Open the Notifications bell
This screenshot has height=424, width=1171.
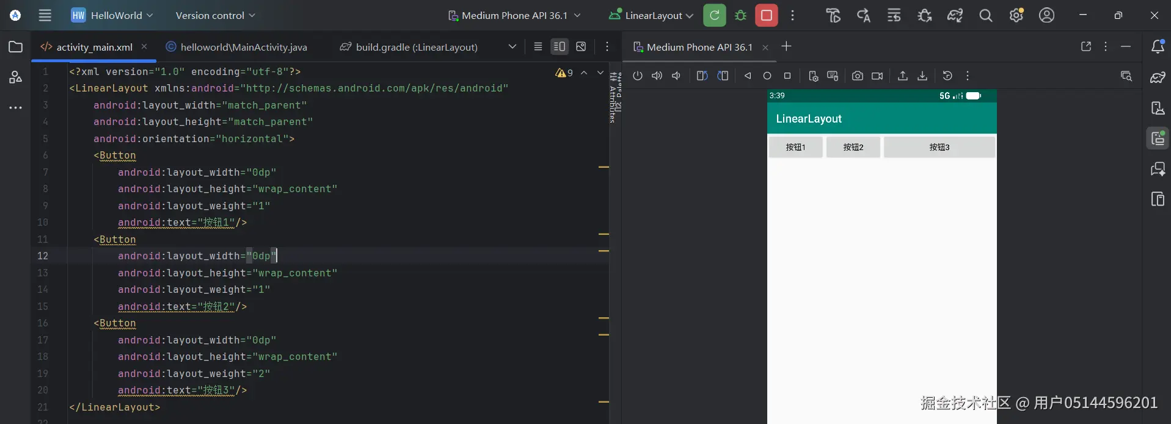[x=1158, y=46]
